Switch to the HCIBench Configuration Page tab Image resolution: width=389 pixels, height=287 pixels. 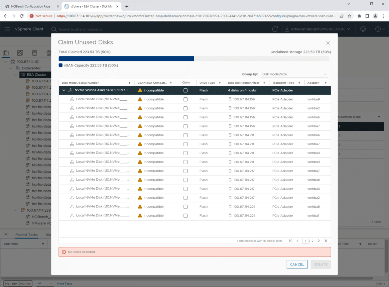click(x=30, y=6)
